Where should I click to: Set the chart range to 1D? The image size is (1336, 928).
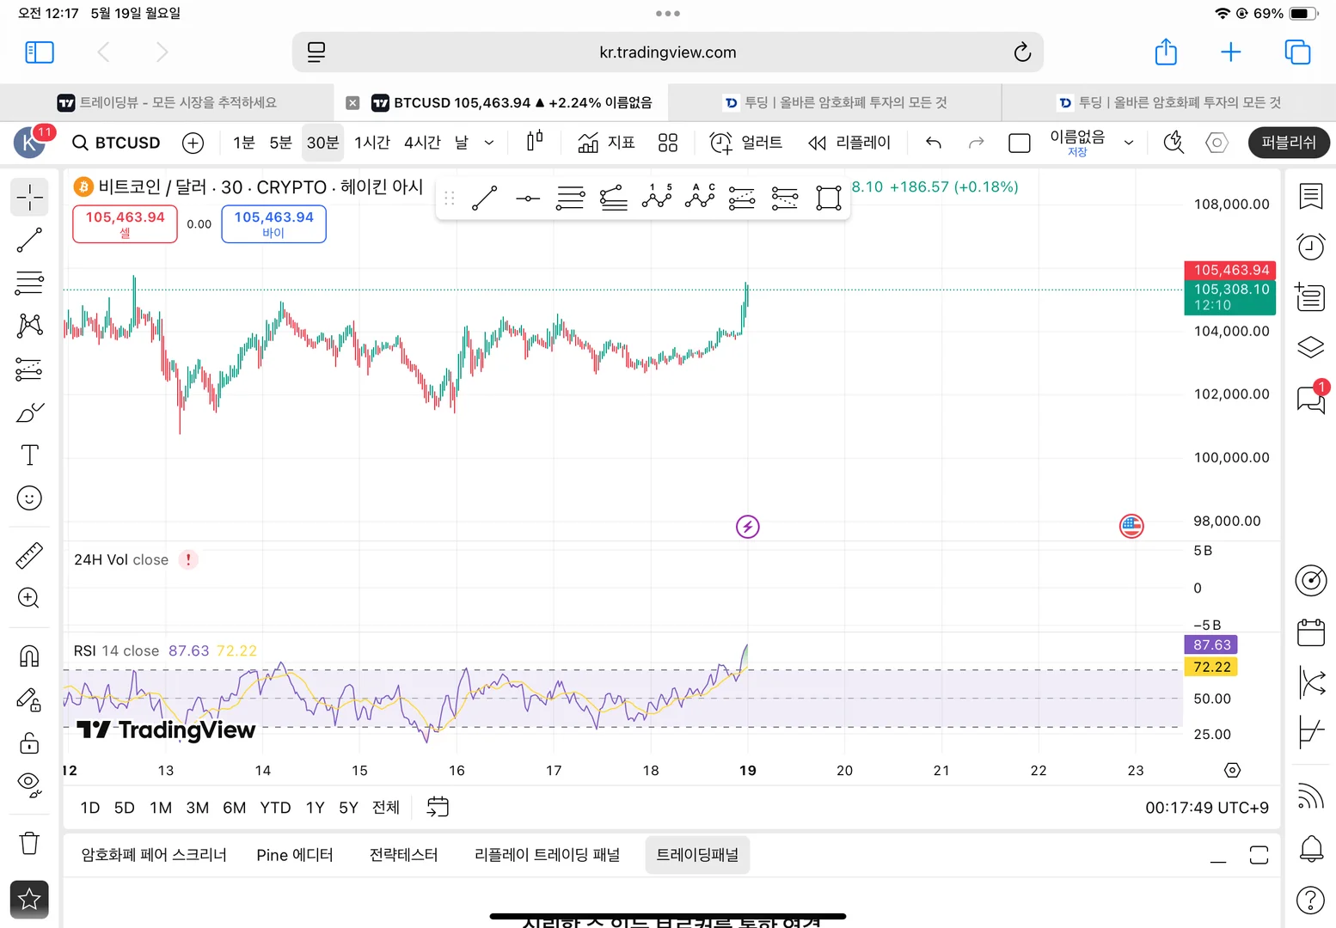pos(90,808)
